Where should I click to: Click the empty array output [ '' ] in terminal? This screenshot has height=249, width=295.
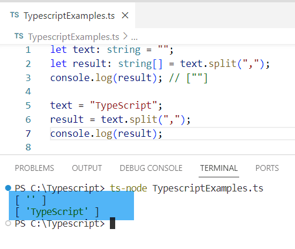(x=31, y=200)
